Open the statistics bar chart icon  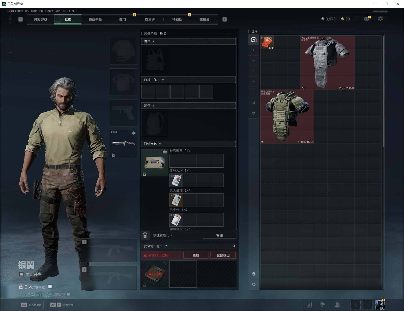(x=309, y=305)
